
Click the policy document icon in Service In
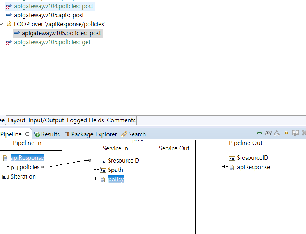click(103, 179)
